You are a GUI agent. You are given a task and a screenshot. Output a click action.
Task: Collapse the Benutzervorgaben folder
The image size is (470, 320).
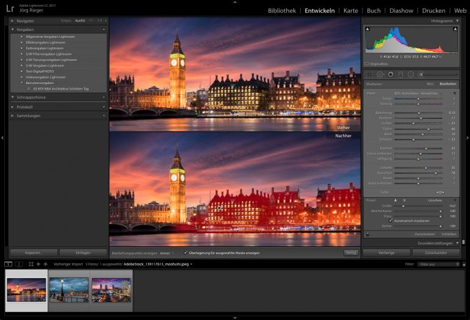point(21,83)
